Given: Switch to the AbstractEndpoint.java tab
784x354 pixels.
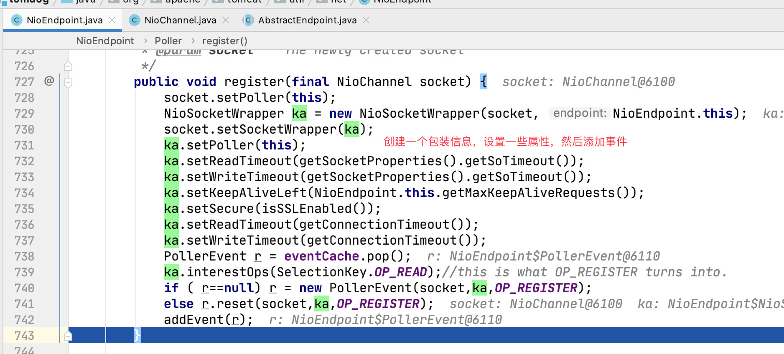Looking at the screenshot, I should coord(307,20).
